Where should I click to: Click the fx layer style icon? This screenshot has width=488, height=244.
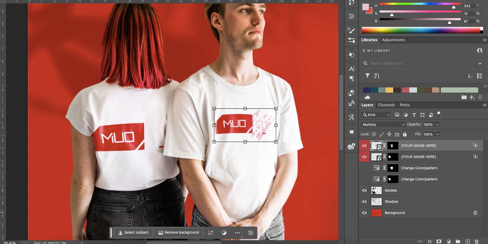pyautogui.click(x=430, y=241)
